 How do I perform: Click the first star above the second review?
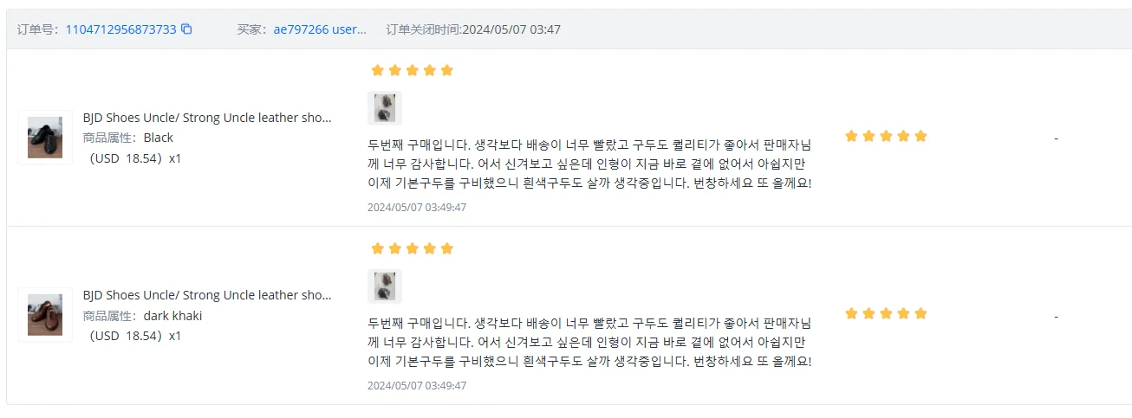coord(377,248)
